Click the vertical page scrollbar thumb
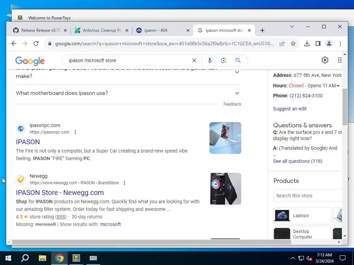The image size is (354, 265). coord(345,107)
